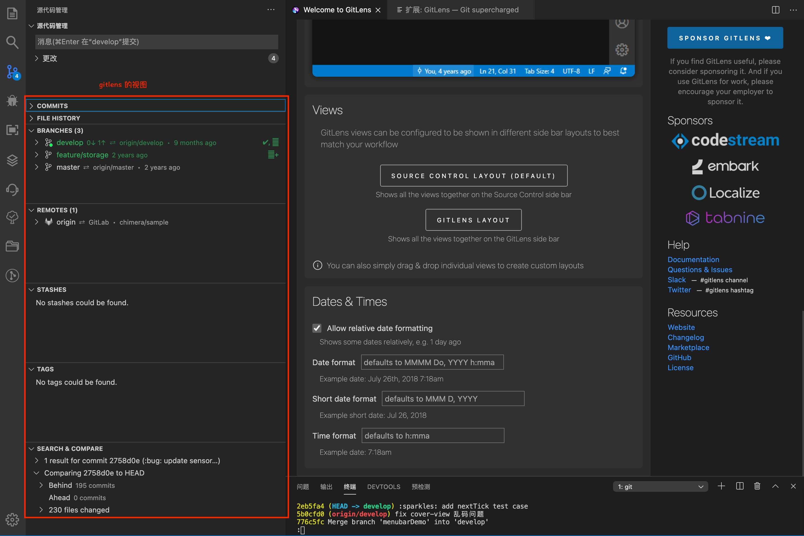Click the Date format input field
This screenshot has width=804, height=536.
coord(432,362)
